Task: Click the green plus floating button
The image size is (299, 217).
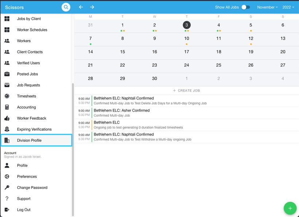Action: click(x=290, y=208)
